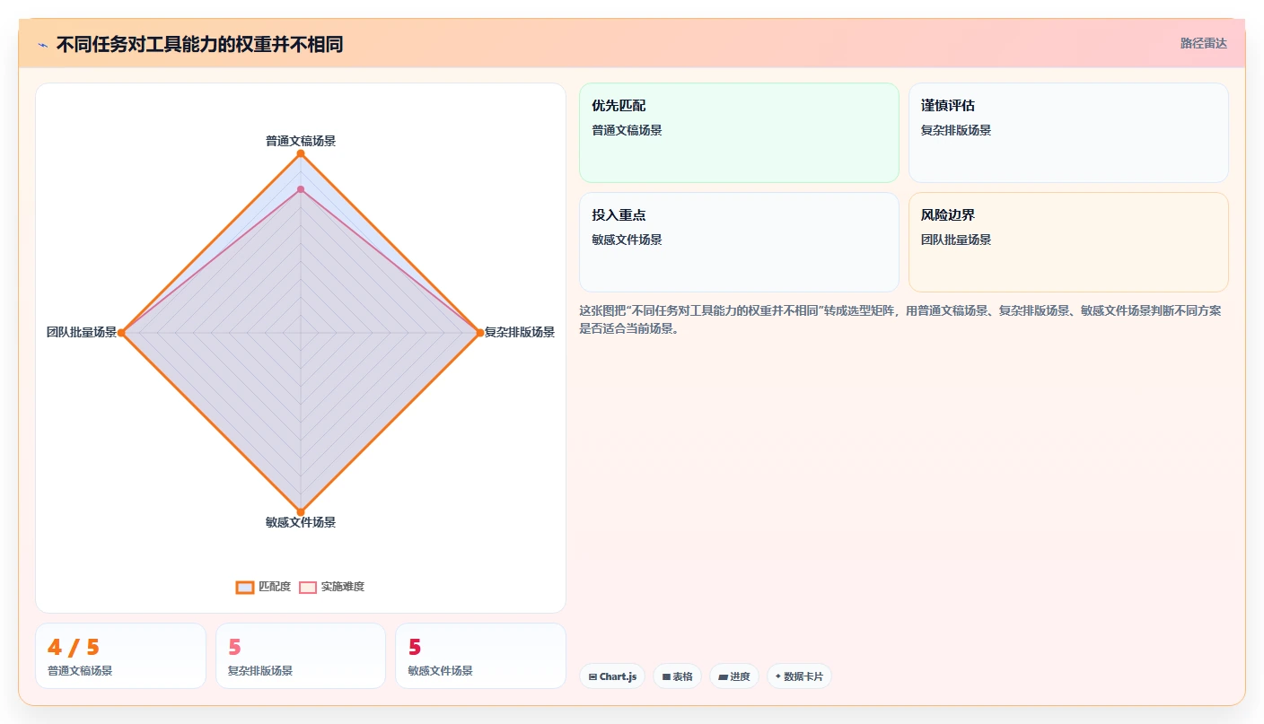Image resolution: width=1264 pixels, height=724 pixels.
Task: Click the pink 实施难度 point below 普通文稿场景
Action: (x=301, y=189)
